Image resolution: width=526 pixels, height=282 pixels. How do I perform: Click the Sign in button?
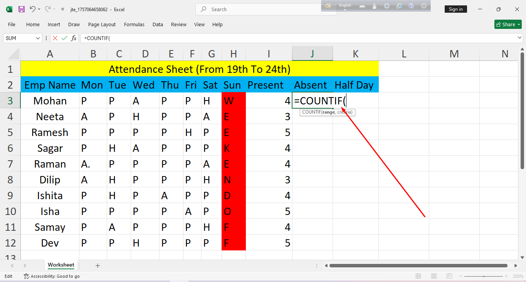(455, 9)
